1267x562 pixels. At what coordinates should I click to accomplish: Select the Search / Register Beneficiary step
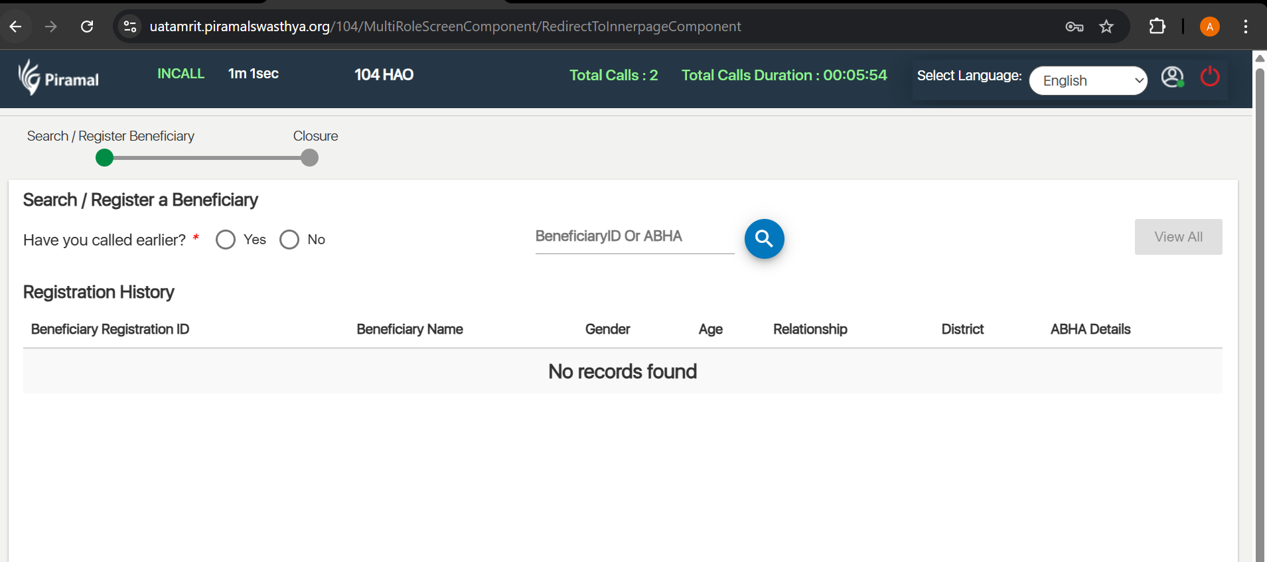pyautogui.click(x=105, y=158)
